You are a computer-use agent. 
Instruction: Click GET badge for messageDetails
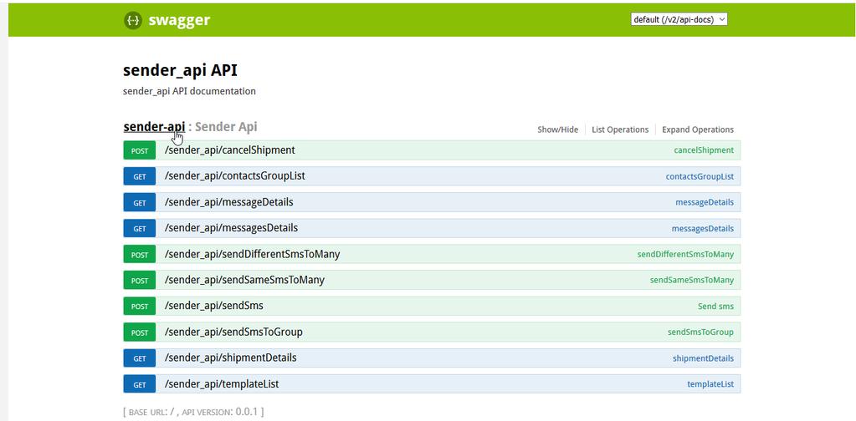click(140, 203)
